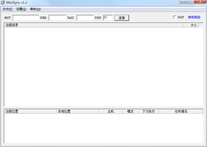Click the 本地位置 column header

coord(78,111)
